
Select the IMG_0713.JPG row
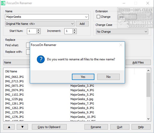(14, 81)
